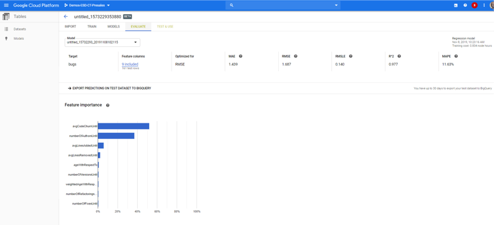Click the Models lightbulb icon
The height and width of the screenshot is (225, 494).
click(6, 39)
